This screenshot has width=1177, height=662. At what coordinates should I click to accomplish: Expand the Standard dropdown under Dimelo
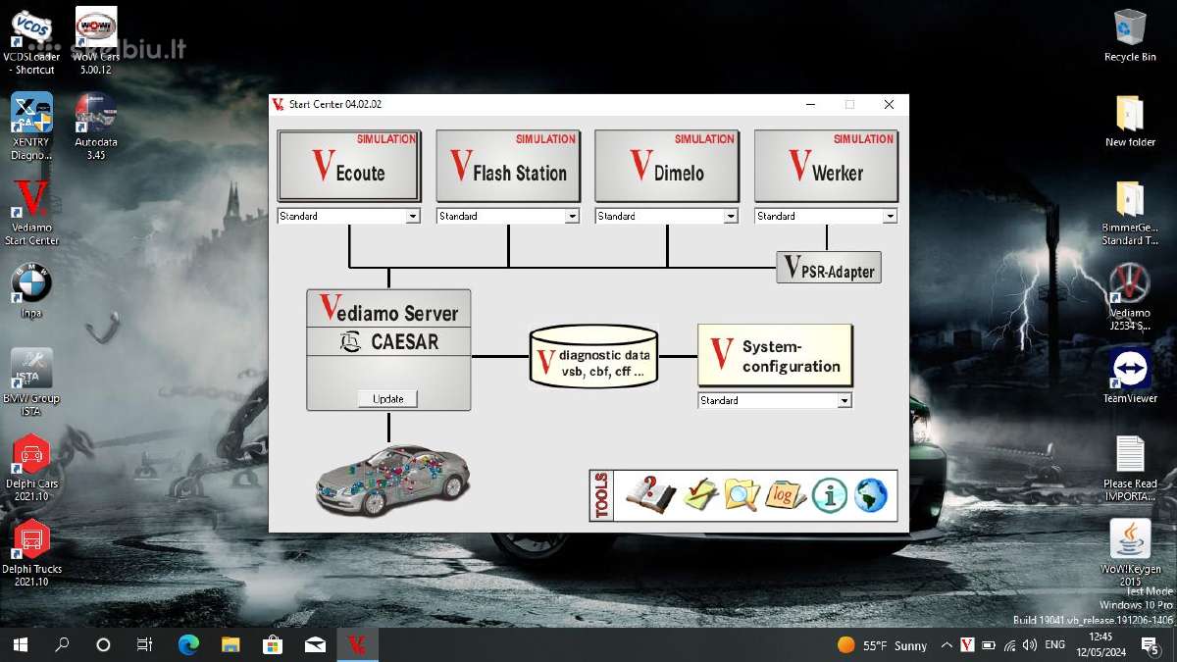pyautogui.click(x=731, y=216)
